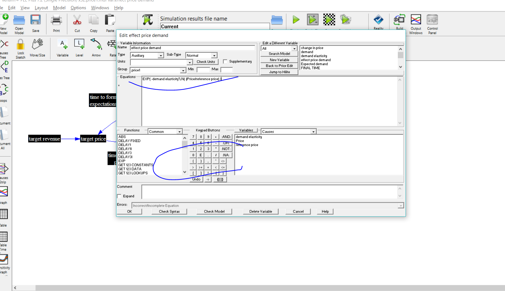
Task: Click the Check Syntax button
Action: tap(169, 212)
